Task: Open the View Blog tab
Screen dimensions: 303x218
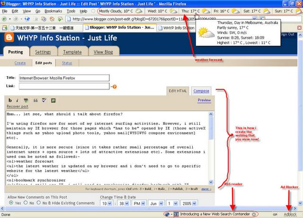Action: (x=103, y=52)
